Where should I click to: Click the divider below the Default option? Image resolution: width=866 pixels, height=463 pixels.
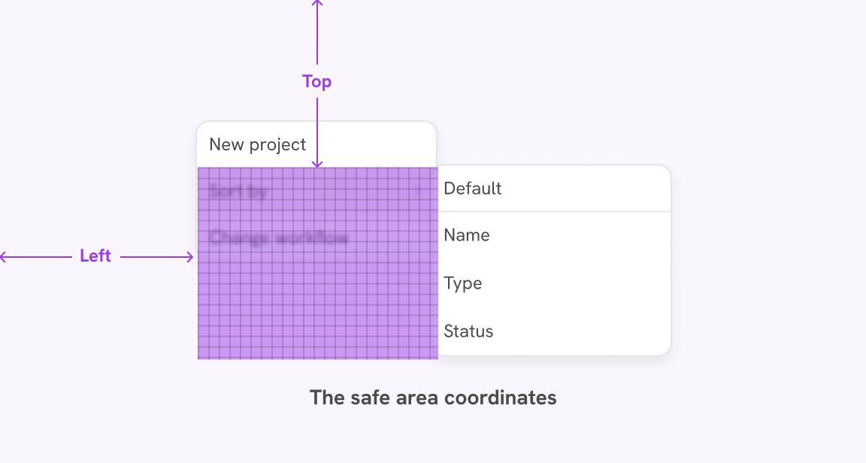pyautogui.click(x=554, y=212)
